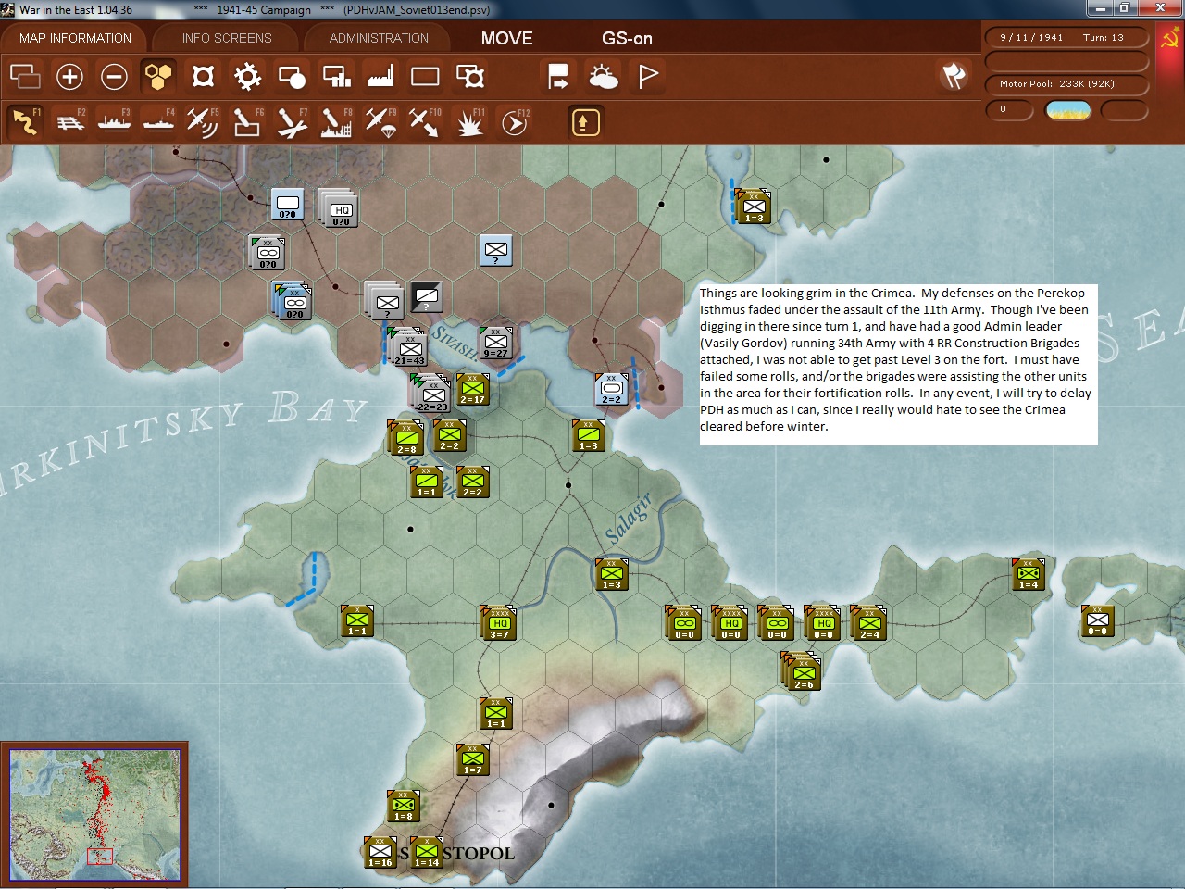Click the notched square map icon
The height and width of the screenshot is (889, 1185).
pos(203,76)
